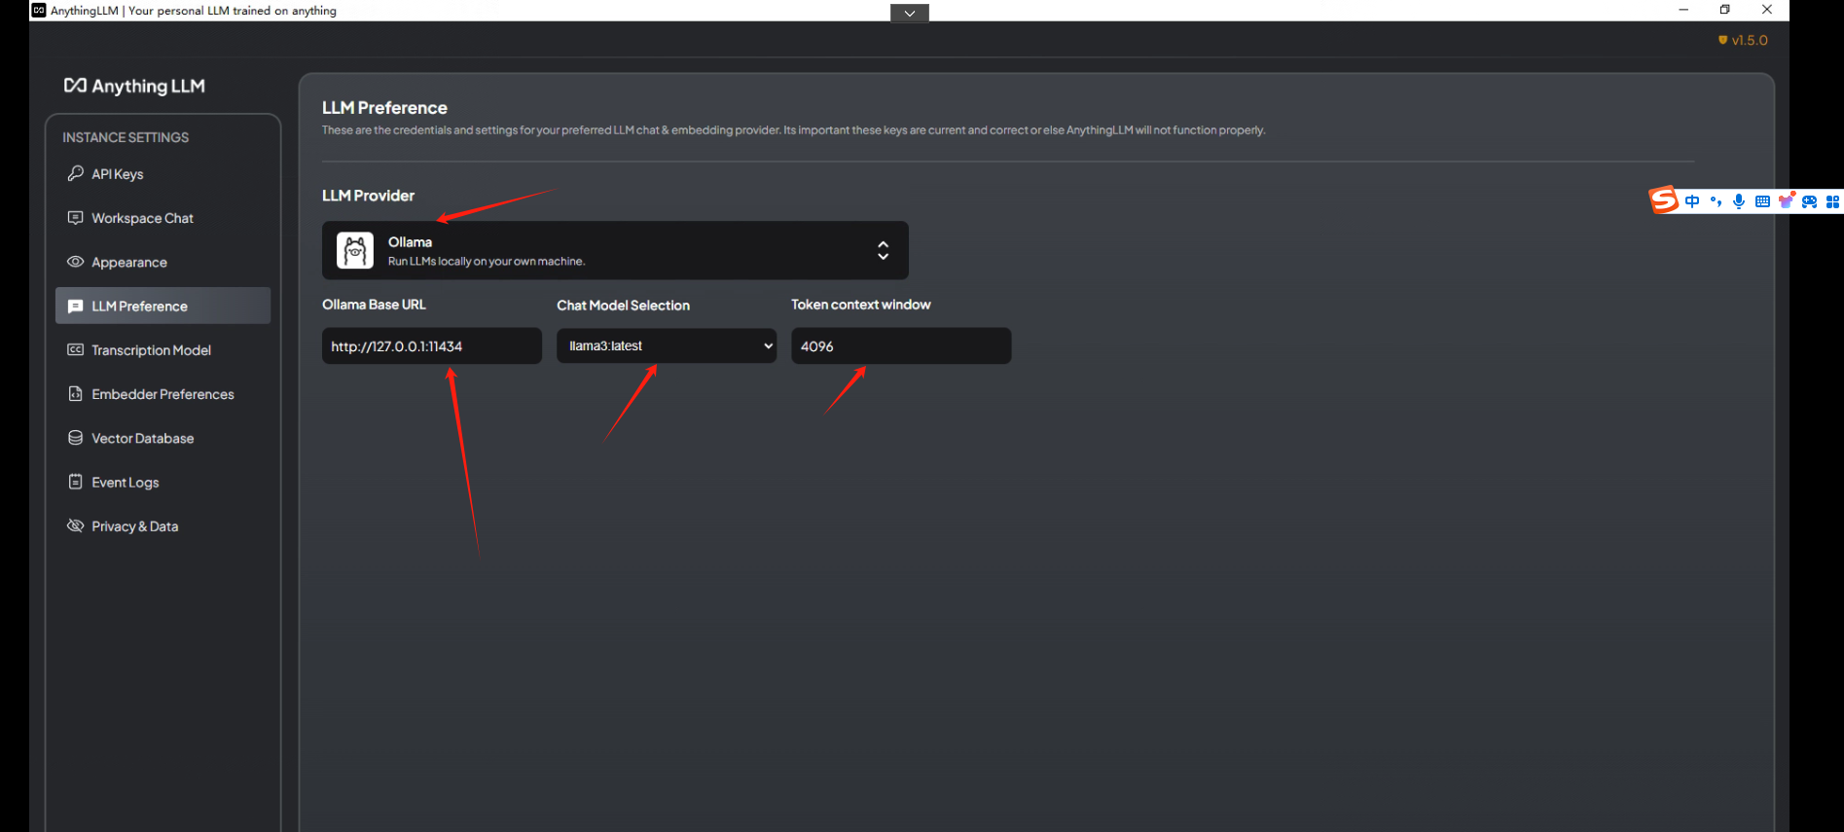
Task: Minimize the AnythingLLM window
Action: tap(1682, 10)
